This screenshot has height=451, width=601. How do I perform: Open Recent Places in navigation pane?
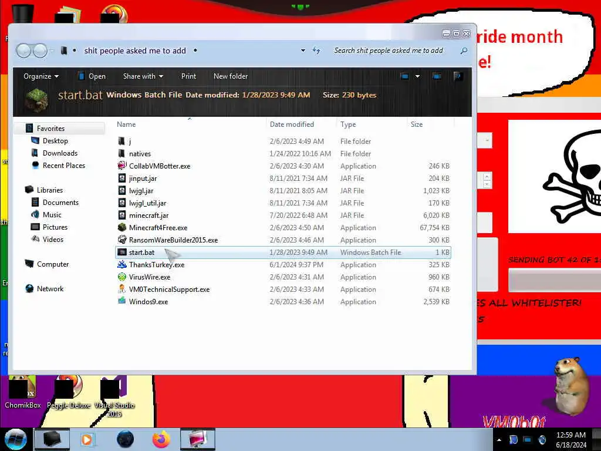pyautogui.click(x=63, y=165)
